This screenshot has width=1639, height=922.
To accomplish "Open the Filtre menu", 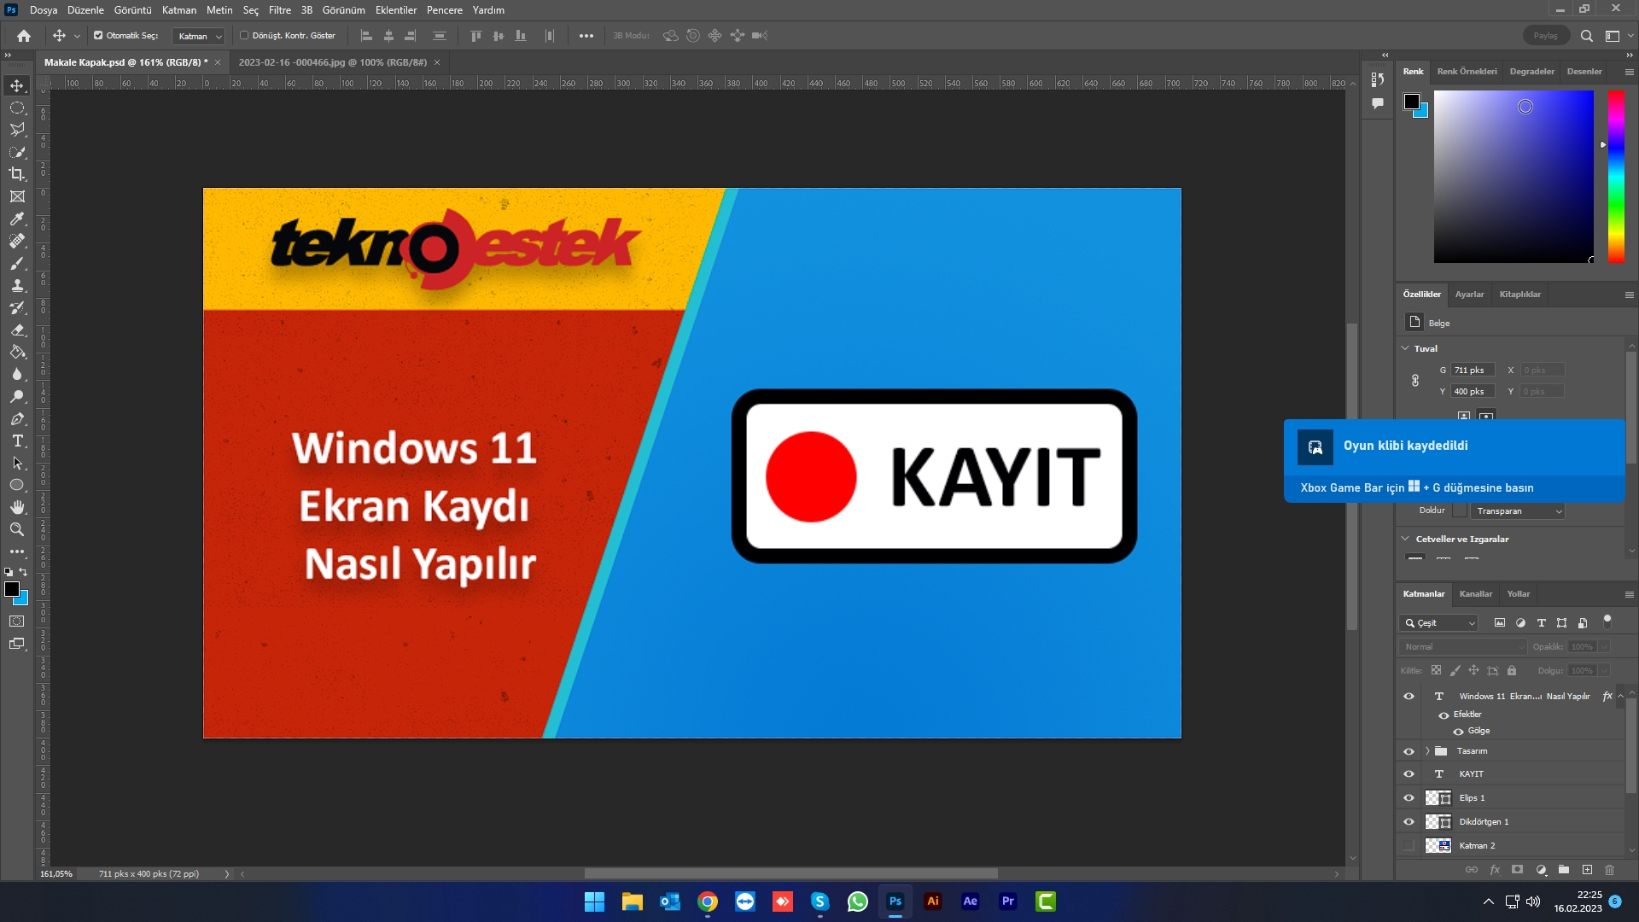I will pyautogui.click(x=280, y=9).
